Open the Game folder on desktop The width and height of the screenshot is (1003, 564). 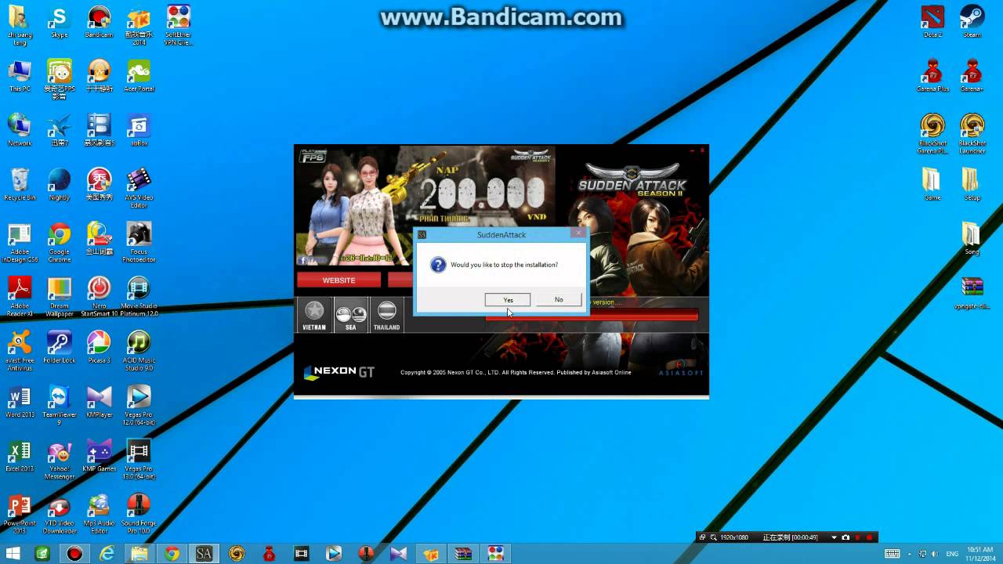932,185
